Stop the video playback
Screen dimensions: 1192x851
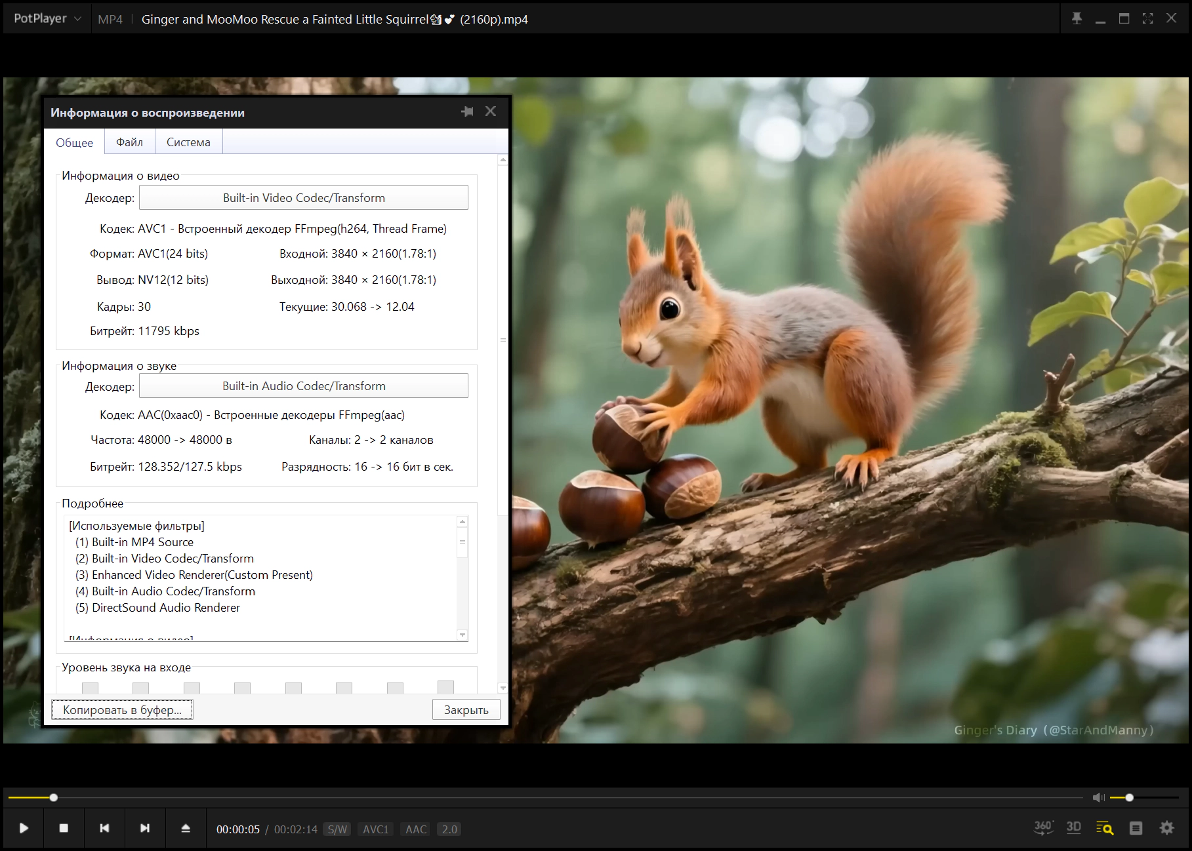point(64,828)
